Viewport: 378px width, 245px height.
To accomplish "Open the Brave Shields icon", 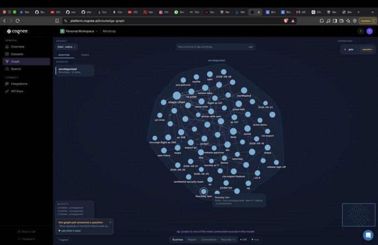I will [286, 21].
